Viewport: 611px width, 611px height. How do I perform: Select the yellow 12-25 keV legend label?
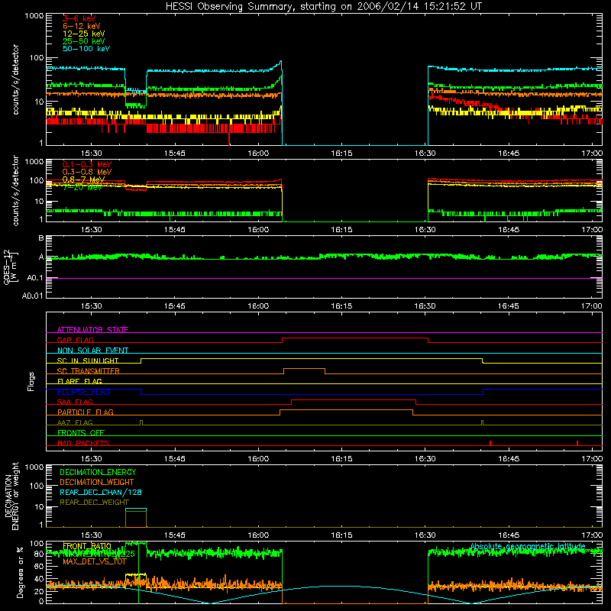[84, 34]
